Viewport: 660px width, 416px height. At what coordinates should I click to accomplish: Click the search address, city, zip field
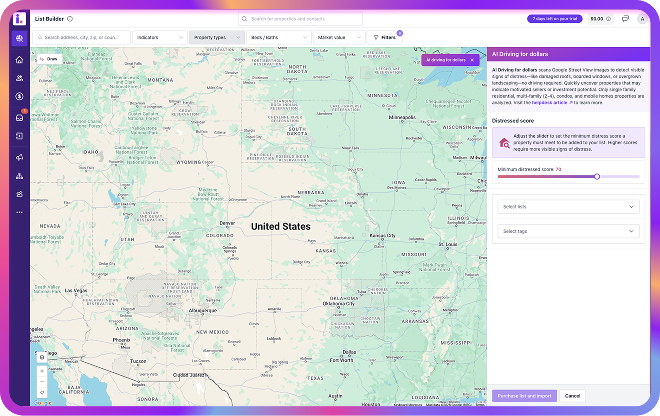tap(82, 38)
